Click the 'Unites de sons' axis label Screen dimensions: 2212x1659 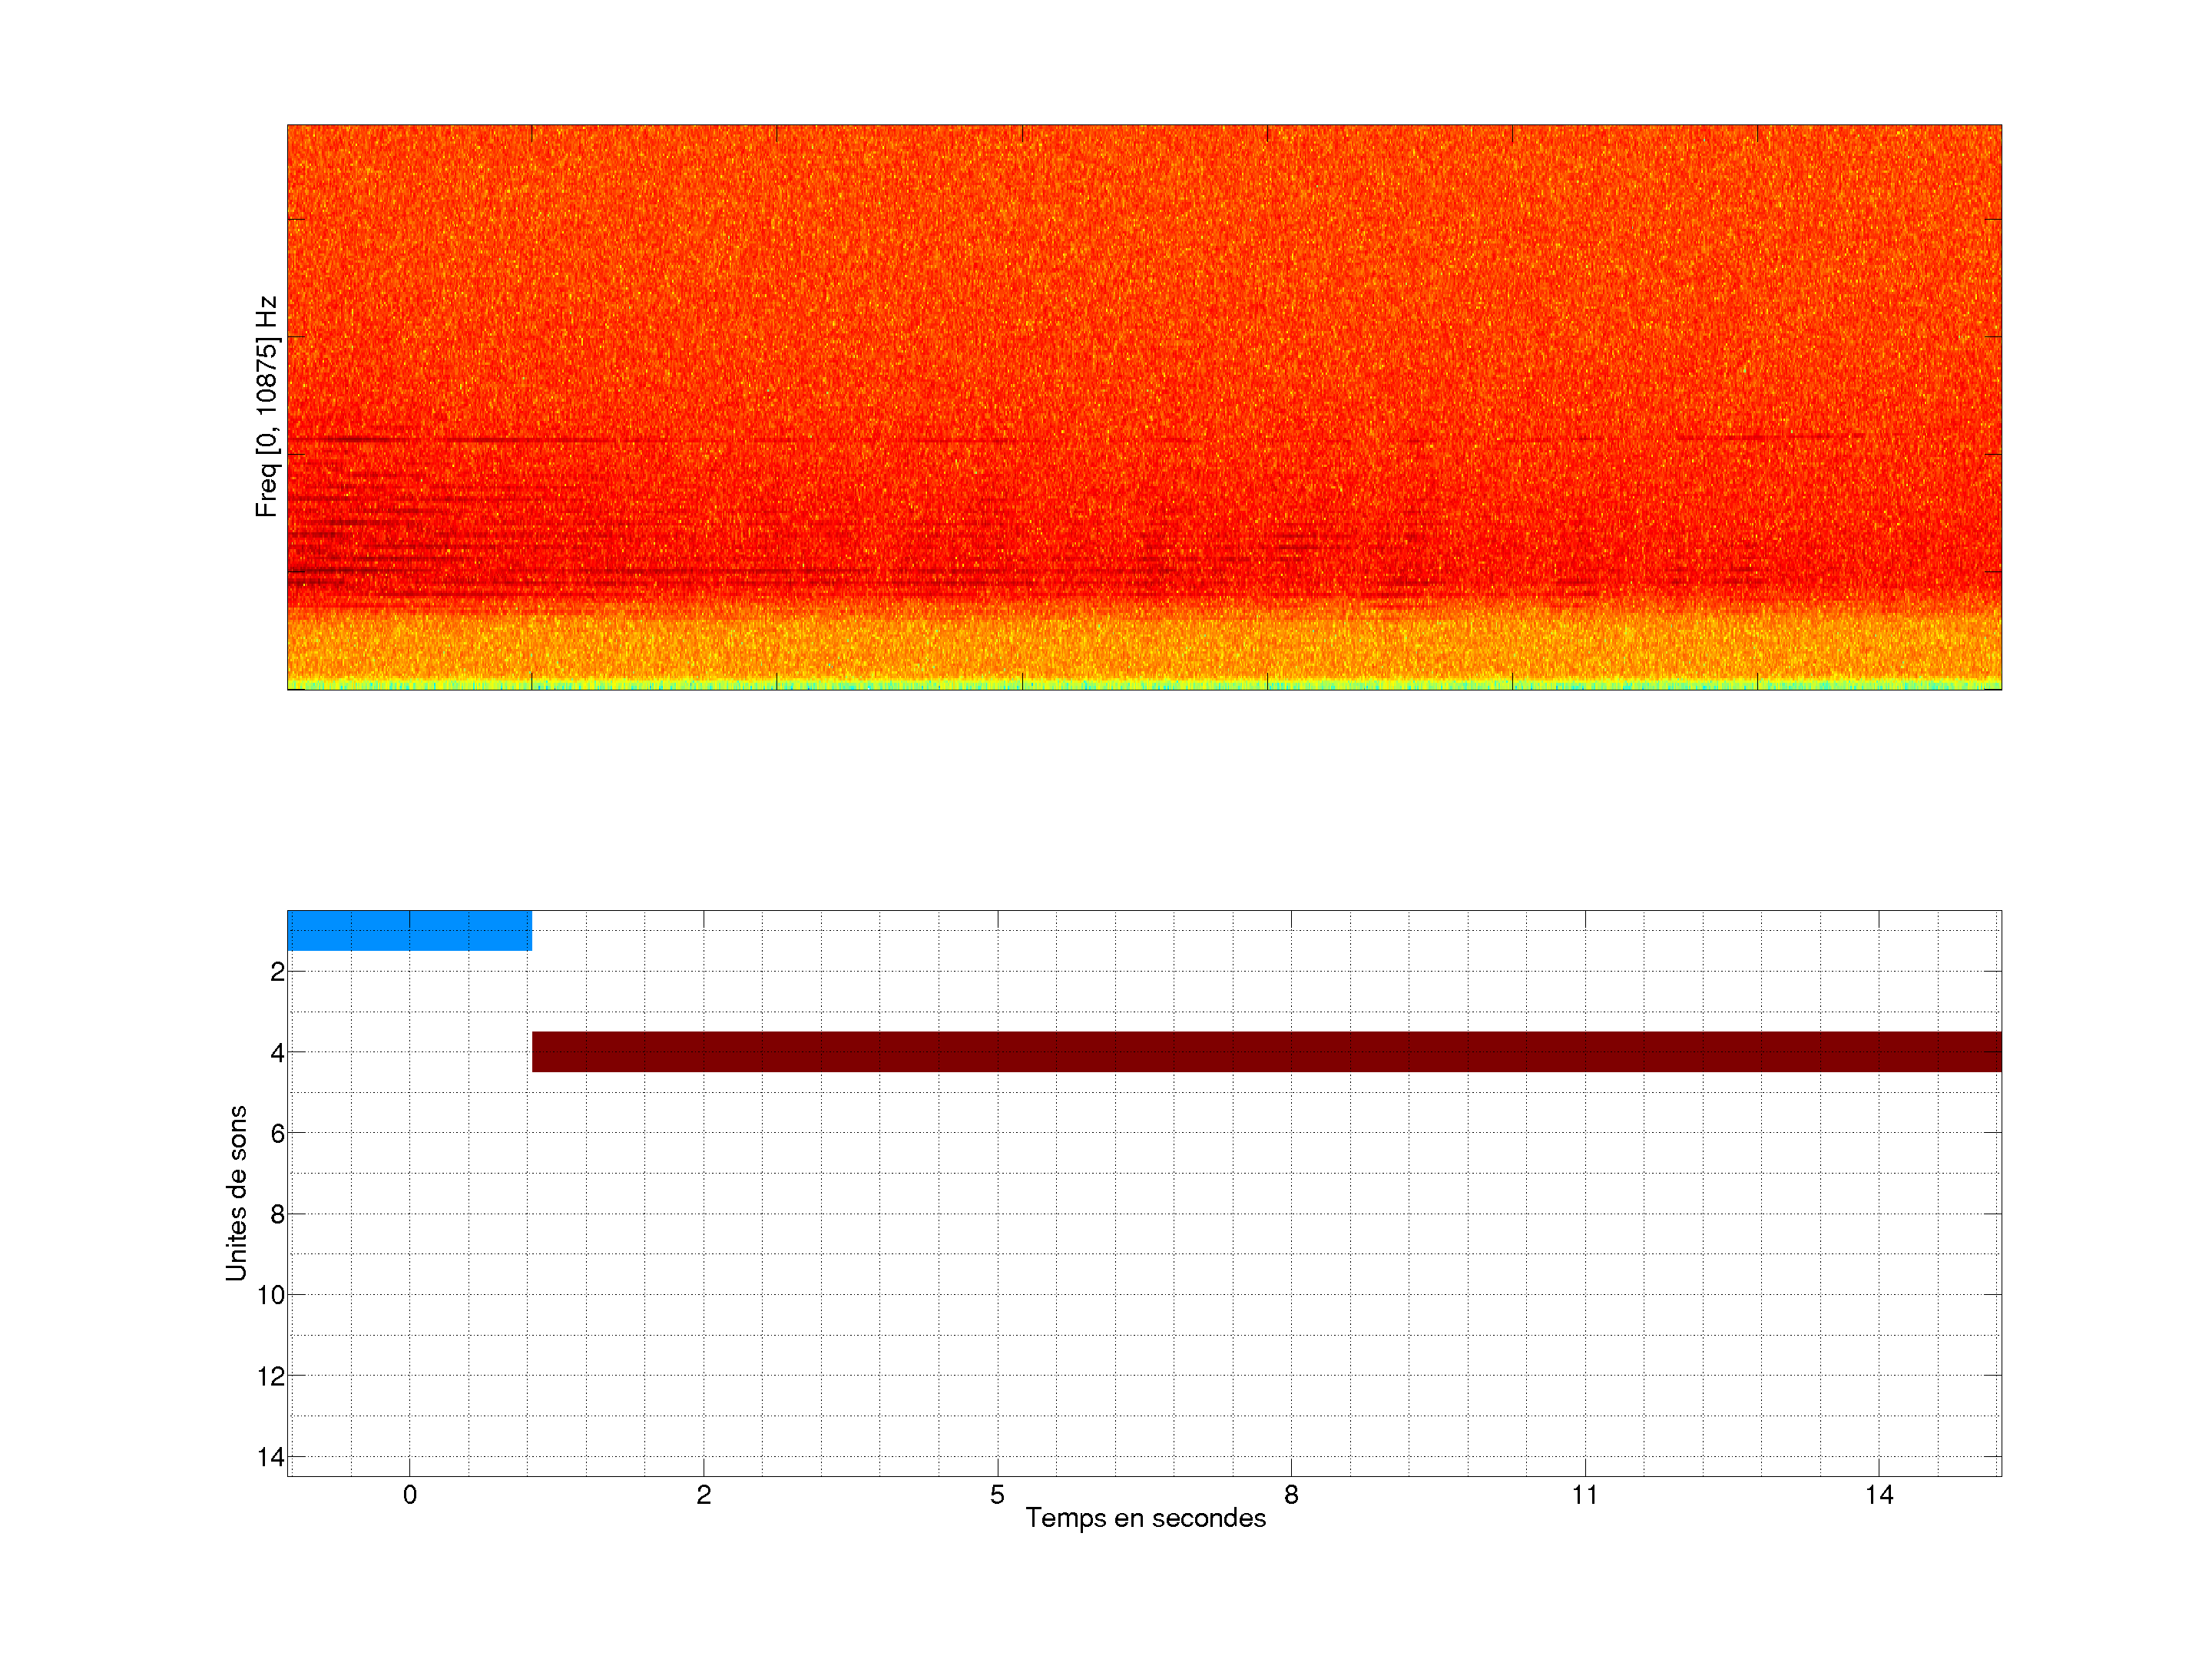236,1193
